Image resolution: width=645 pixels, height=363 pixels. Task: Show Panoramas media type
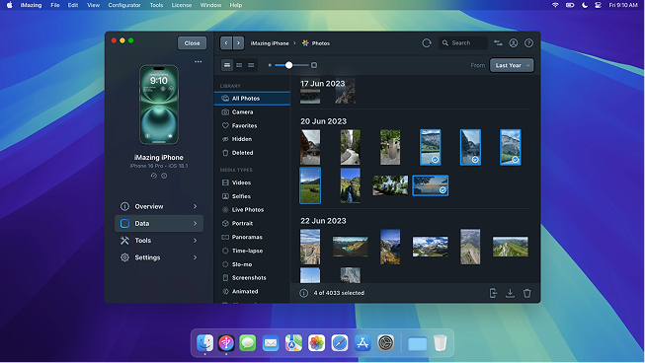click(252, 238)
